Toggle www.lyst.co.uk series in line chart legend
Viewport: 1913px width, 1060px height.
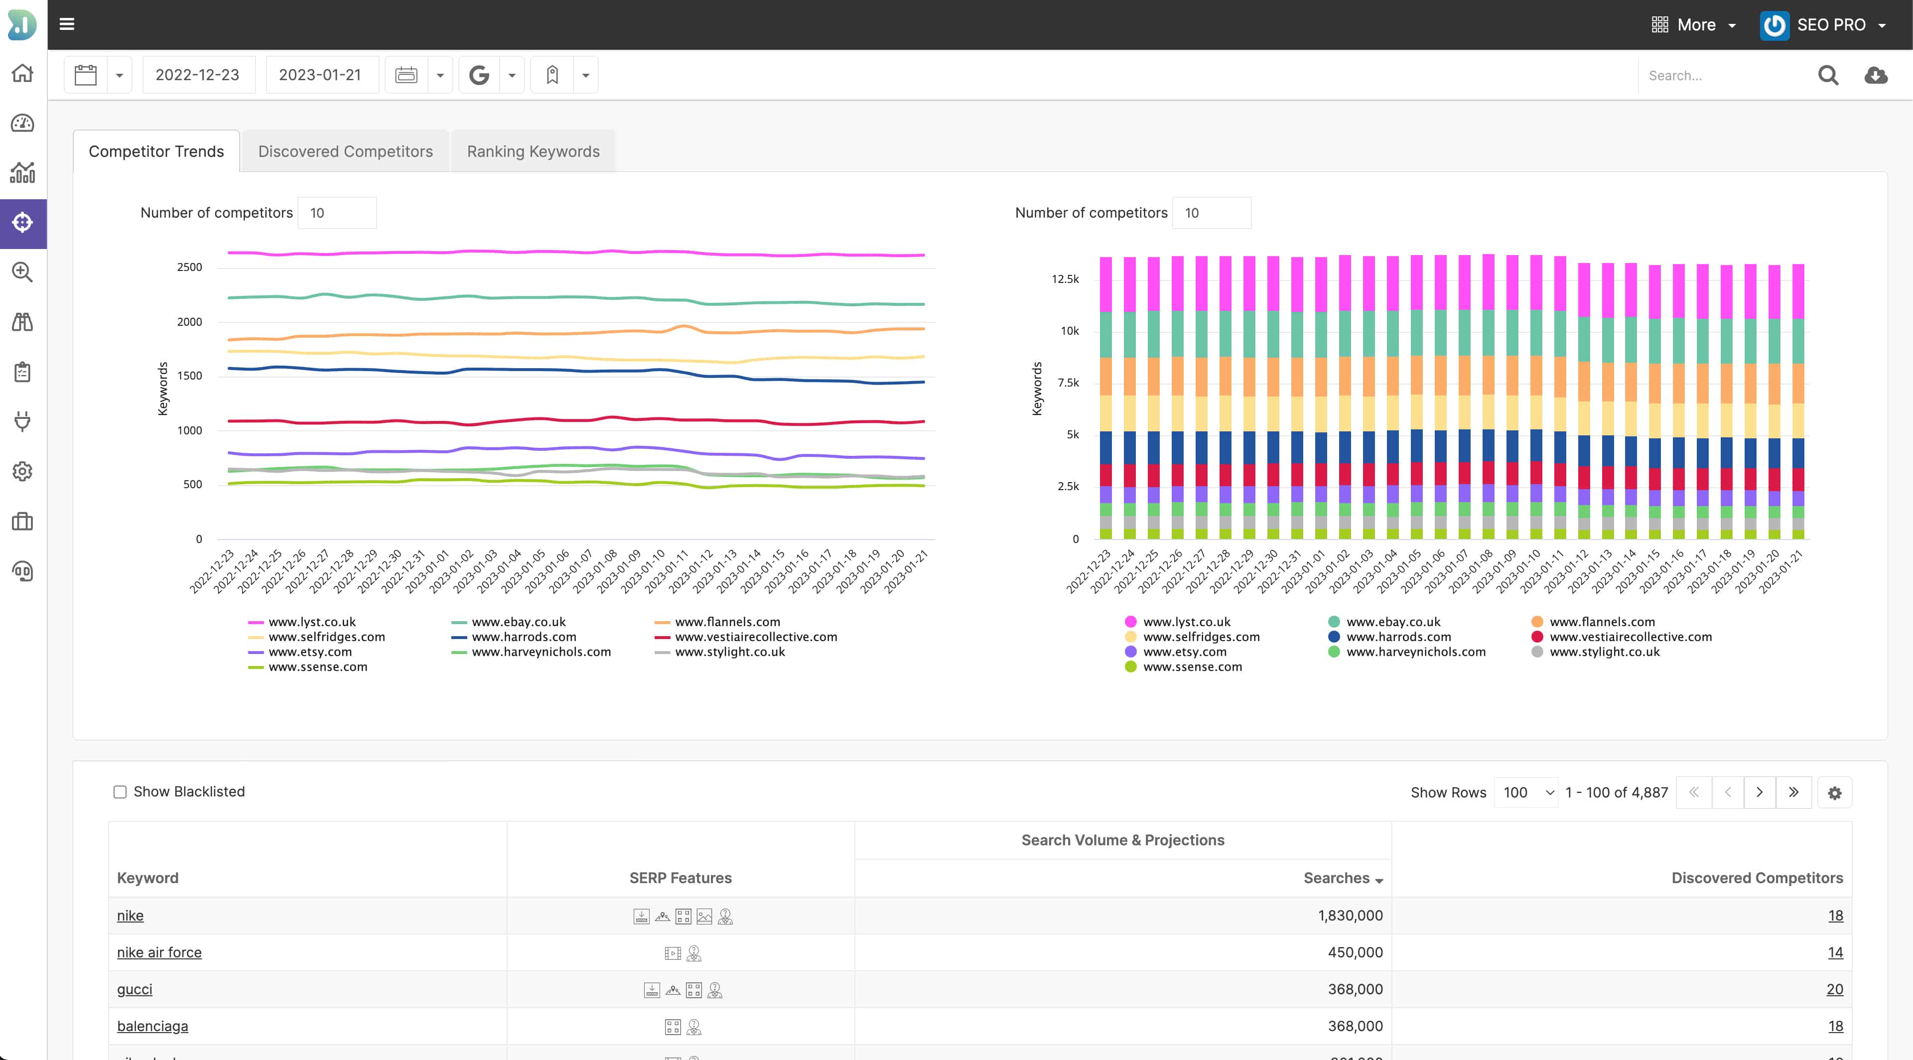[x=302, y=622]
